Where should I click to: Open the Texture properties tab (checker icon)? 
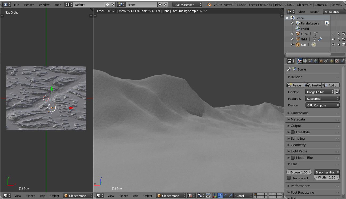(x=337, y=61)
